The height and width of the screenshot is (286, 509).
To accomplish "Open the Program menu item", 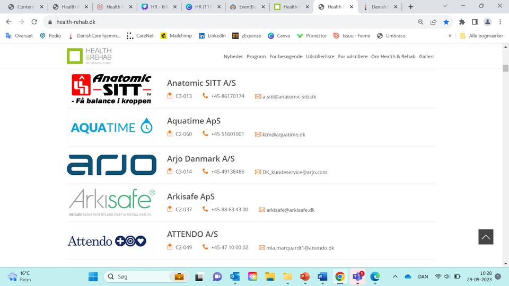I will tap(256, 57).
